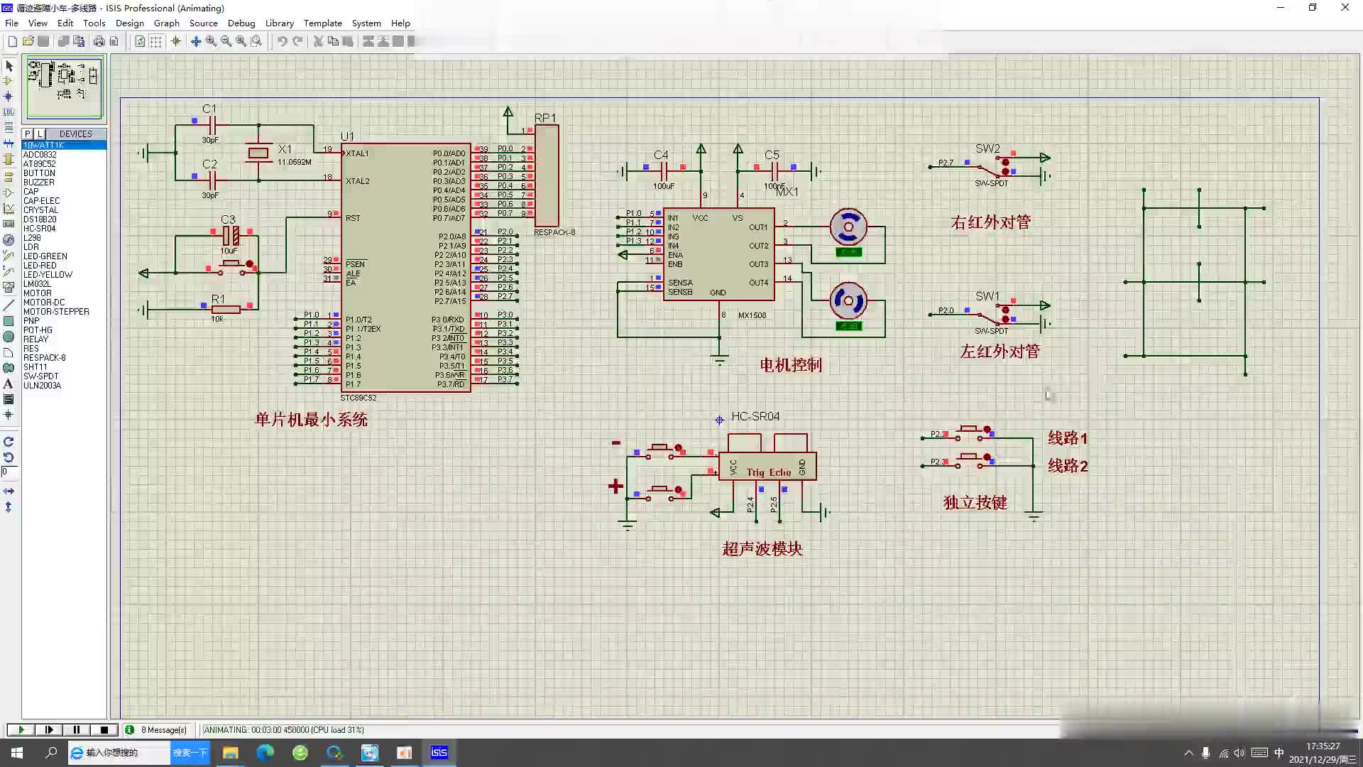Viewport: 1363px width, 767px height.
Task: Click the Copy to clipboard icon
Action: (x=333, y=41)
